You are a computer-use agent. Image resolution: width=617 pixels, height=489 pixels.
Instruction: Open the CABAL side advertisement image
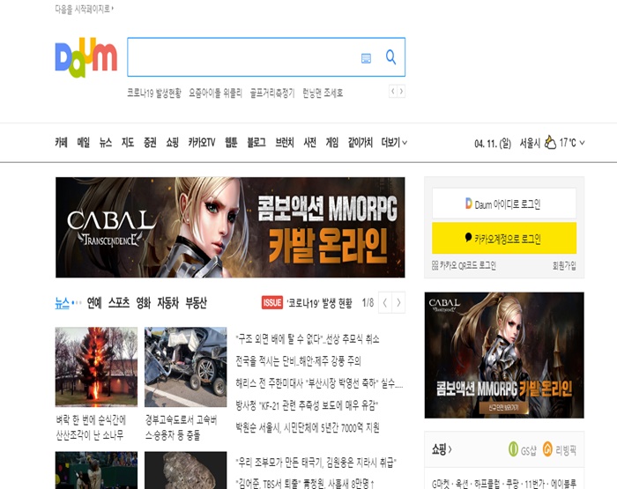point(504,355)
